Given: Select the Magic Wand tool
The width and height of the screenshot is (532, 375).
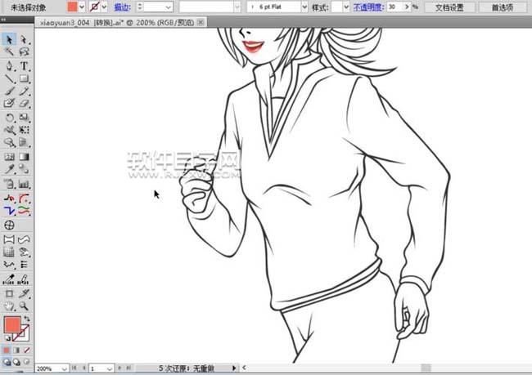Looking at the screenshot, I should point(9,51).
